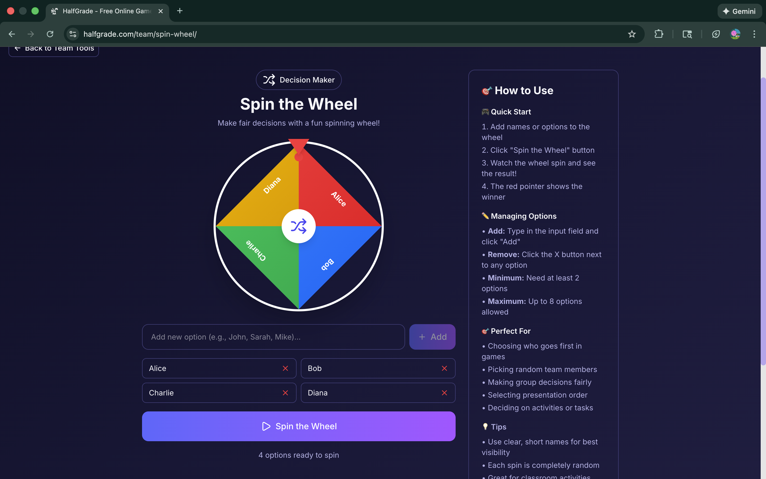Click the shuffle icon at the wheel center

coord(298,226)
